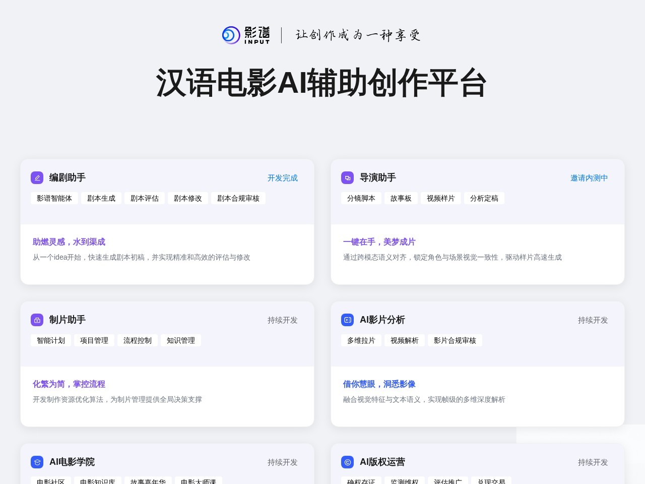
Task: Select the 多维拉片 tag
Action: pos(361,341)
